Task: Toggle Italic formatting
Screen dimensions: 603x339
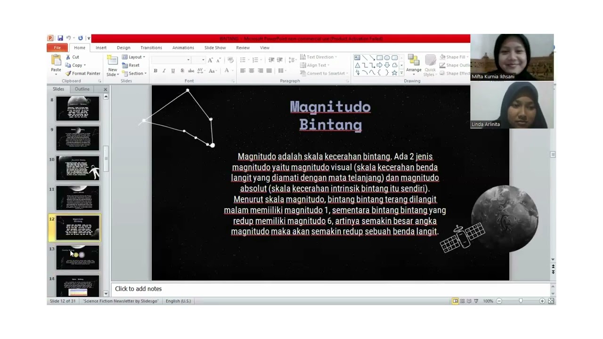Action: (164, 71)
